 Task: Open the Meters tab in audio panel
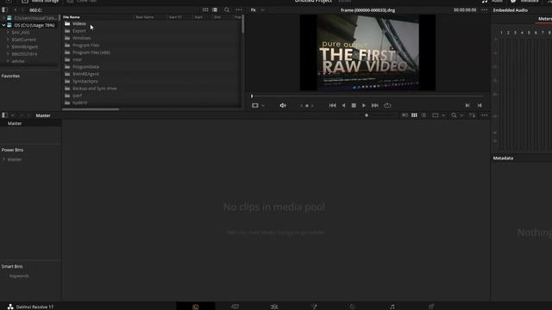click(x=544, y=19)
